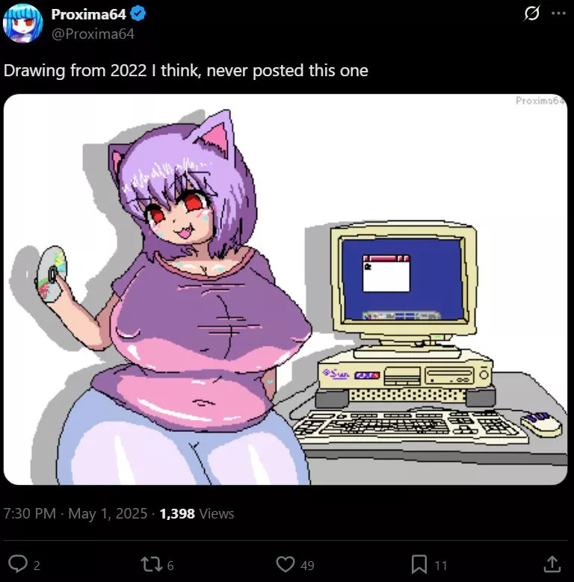
Task: Click the tweet text about 2022 drawing
Action: pyautogui.click(x=186, y=70)
